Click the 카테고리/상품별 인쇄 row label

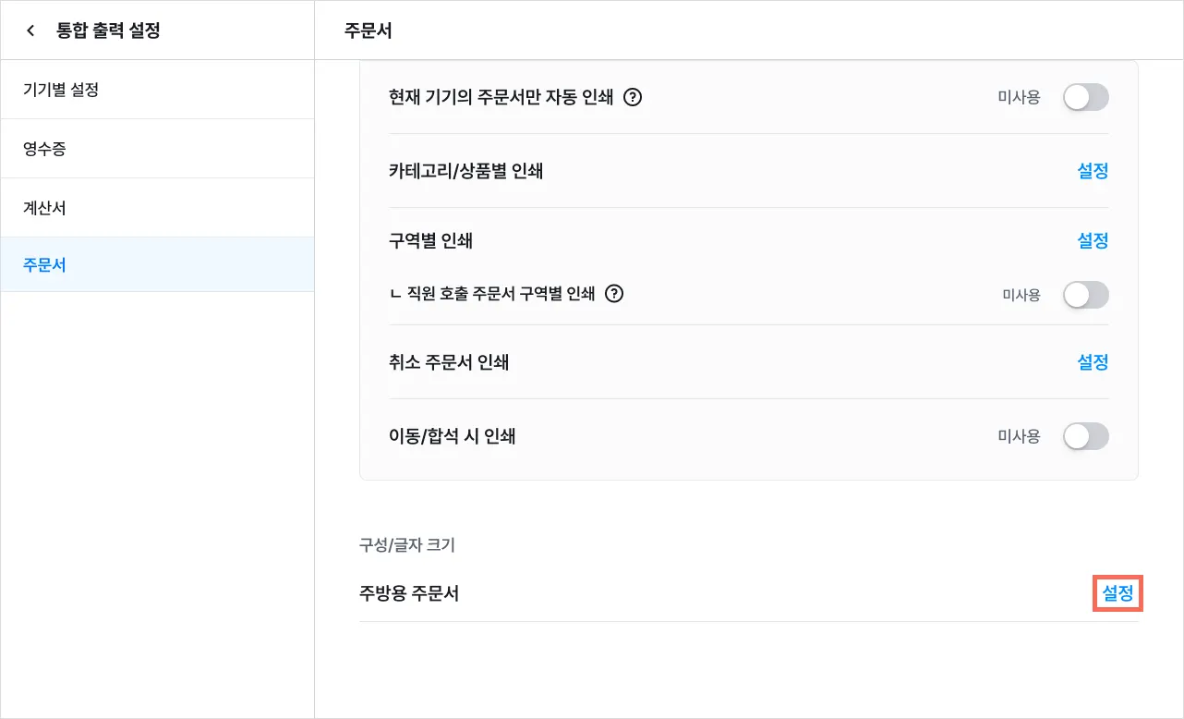465,171
